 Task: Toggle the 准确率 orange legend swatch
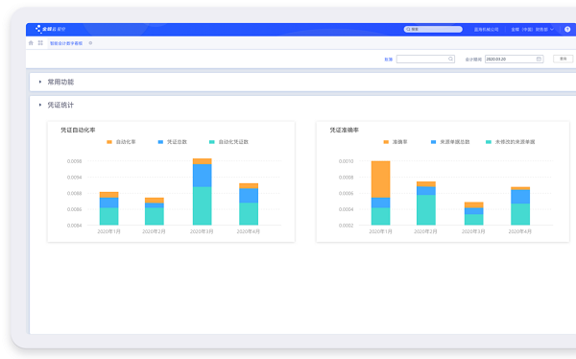click(x=386, y=142)
